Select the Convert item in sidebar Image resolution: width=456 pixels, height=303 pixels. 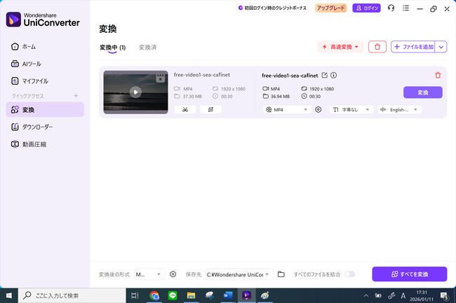(x=45, y=110)
